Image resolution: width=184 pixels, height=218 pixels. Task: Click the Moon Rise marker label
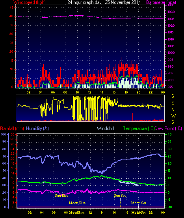pos(77,203)
